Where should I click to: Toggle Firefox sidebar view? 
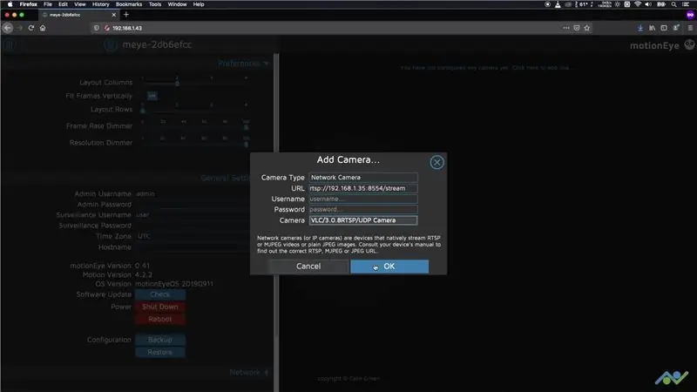tap(664, 28)
